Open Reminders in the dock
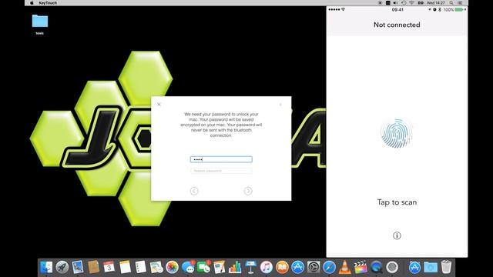The height and width of the screenshot is (277, 493). tap(140, 267)
